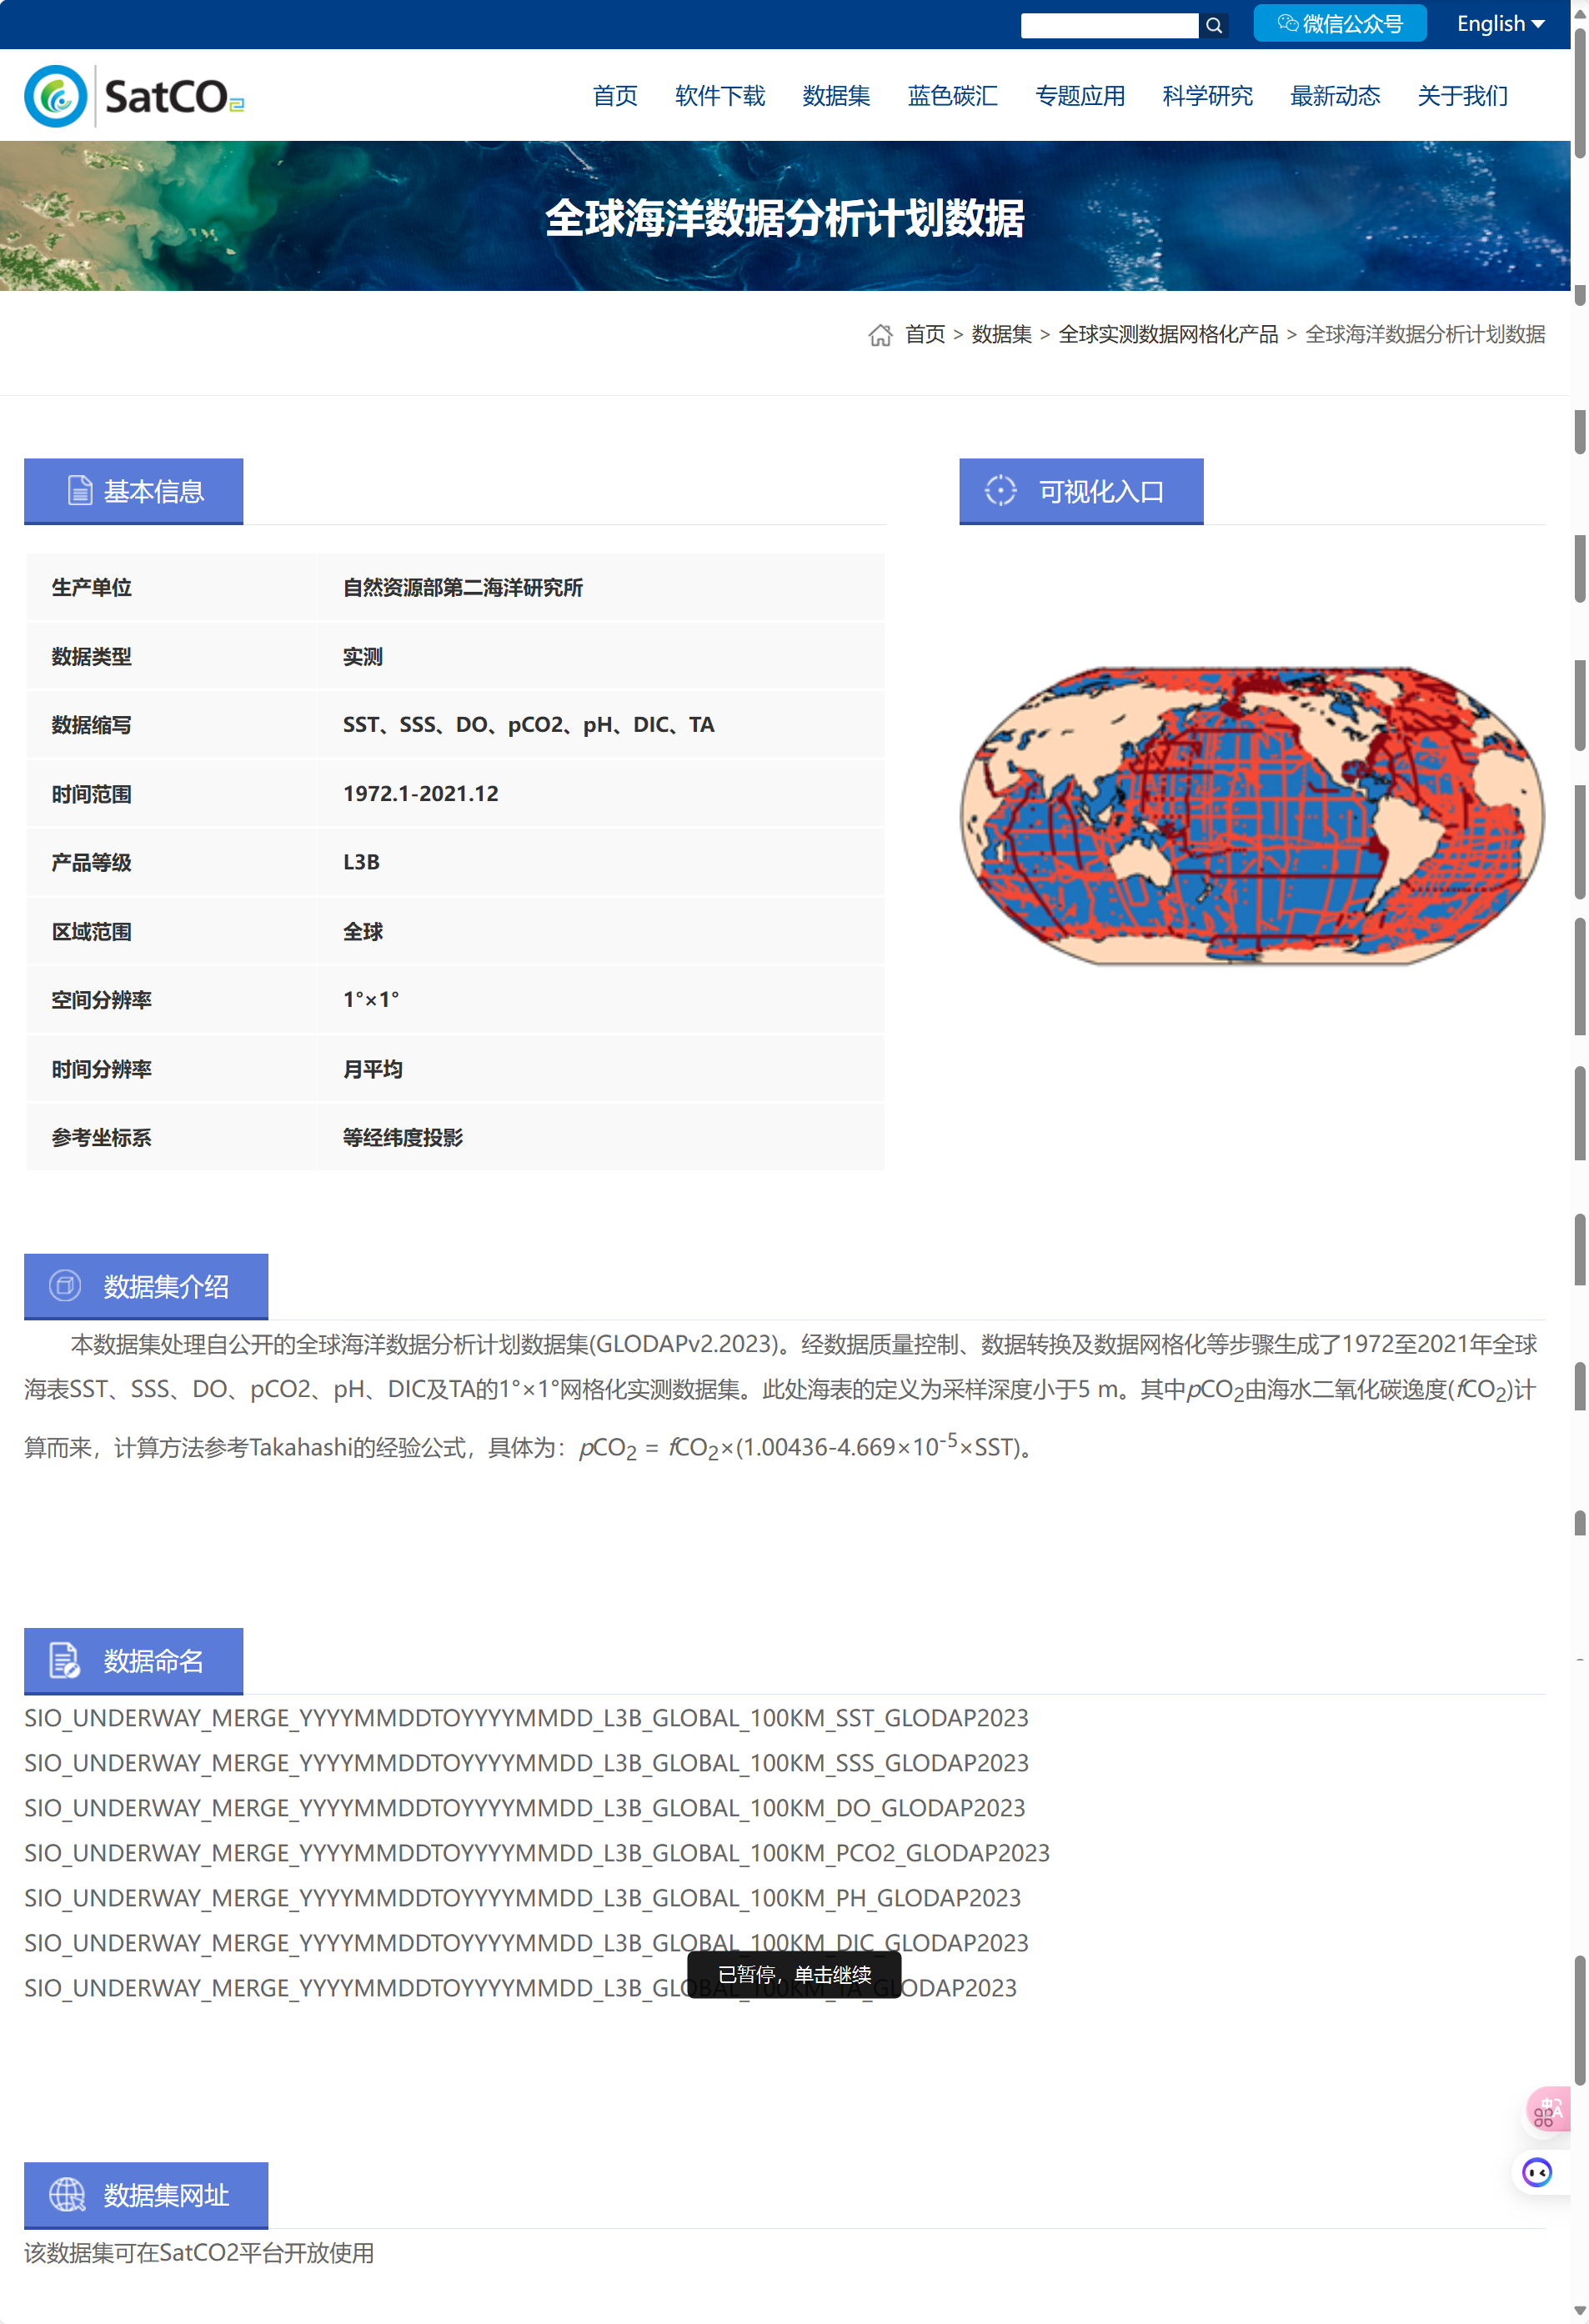Screen dimensions: 1589x2324
Task: Open the translation tool icon at bottom right
Action: 1549,2111
